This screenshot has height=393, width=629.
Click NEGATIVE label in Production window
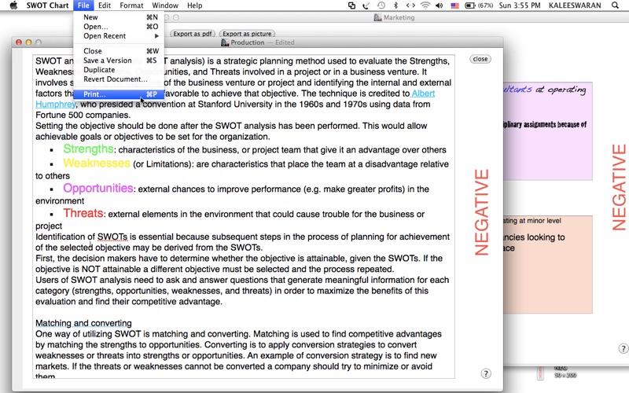click(x=482, y=212)
